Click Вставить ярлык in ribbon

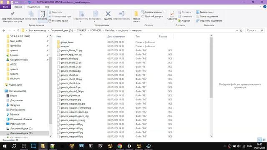click(x=58, y=21)
